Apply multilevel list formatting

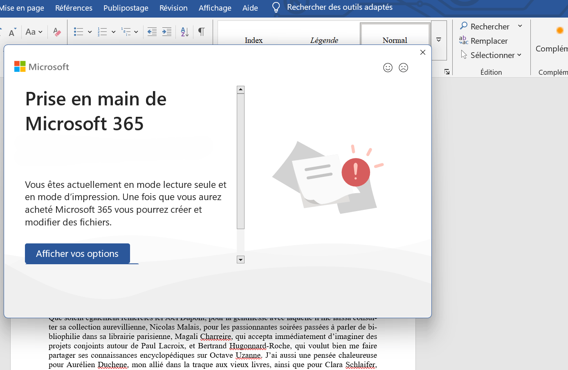click(x=126, y=32)
